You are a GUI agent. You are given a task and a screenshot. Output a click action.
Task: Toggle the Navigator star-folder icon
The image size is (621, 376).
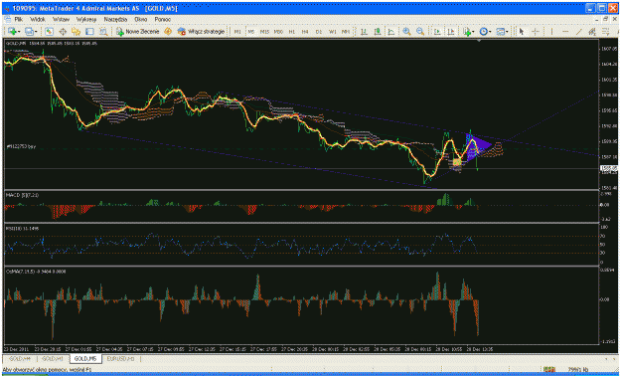(77, 32)
